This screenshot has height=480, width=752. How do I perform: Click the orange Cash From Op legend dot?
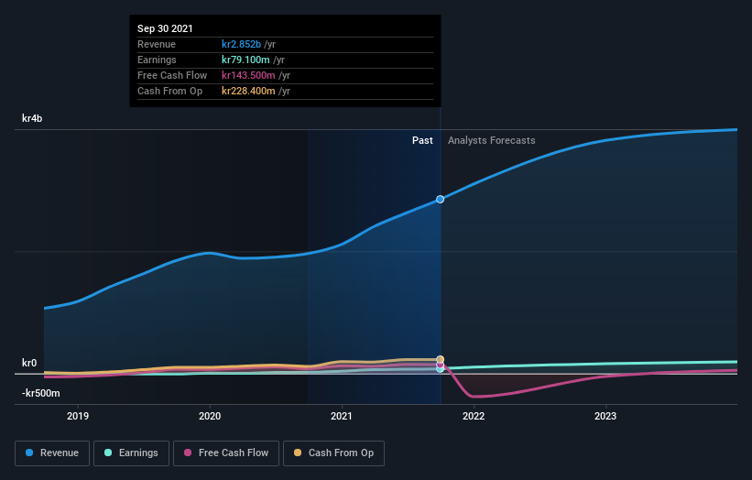(x=298, y=453)
